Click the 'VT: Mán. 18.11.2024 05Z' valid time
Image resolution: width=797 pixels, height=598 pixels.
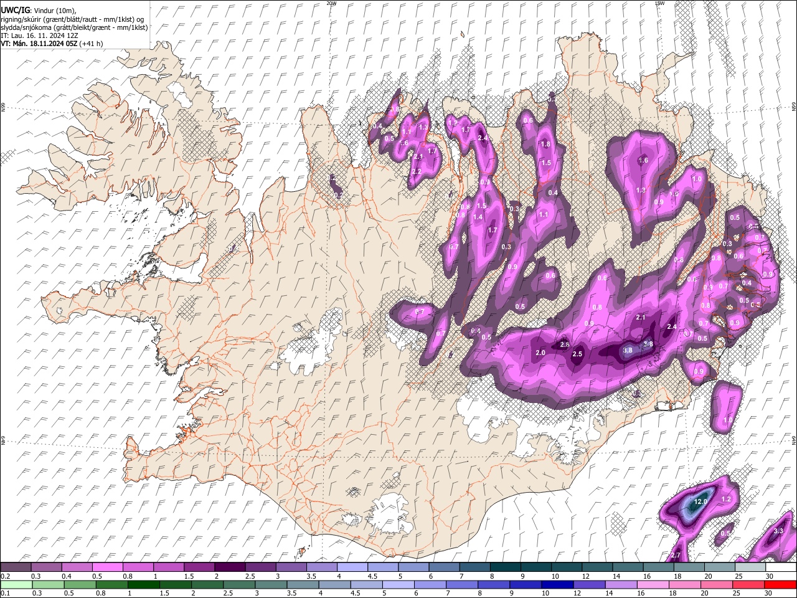39,44
